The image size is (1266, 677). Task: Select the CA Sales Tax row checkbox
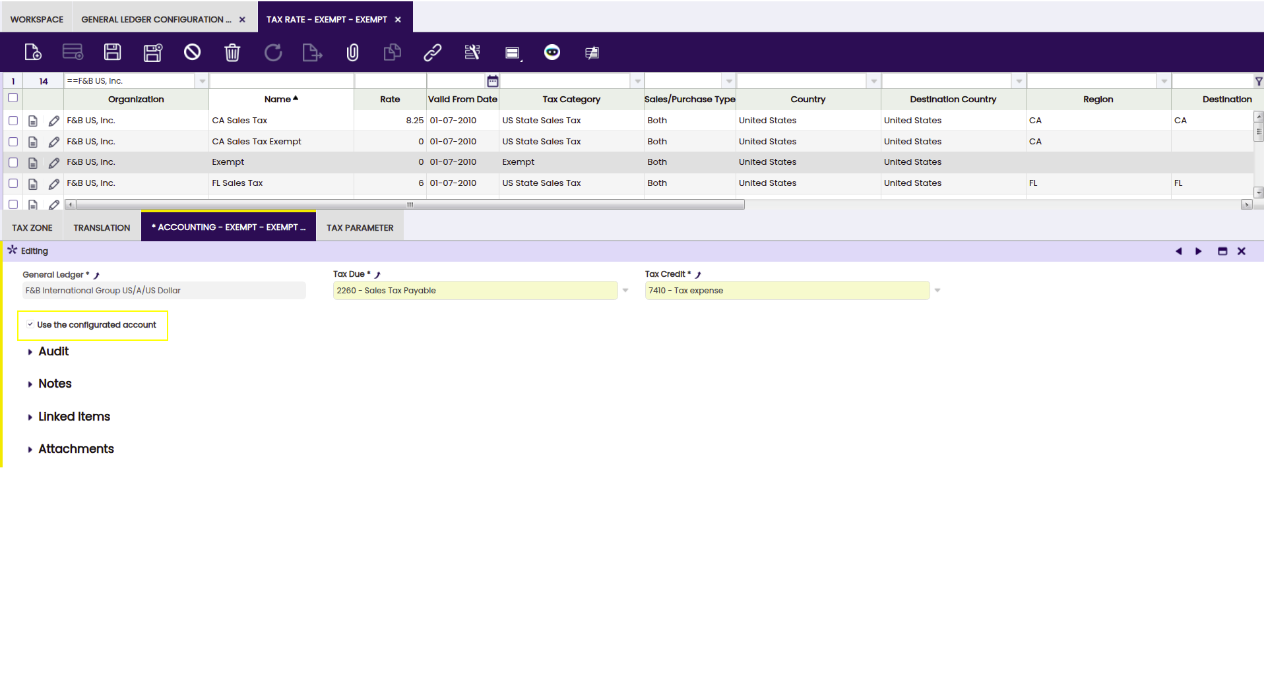[x=13, y=121]
